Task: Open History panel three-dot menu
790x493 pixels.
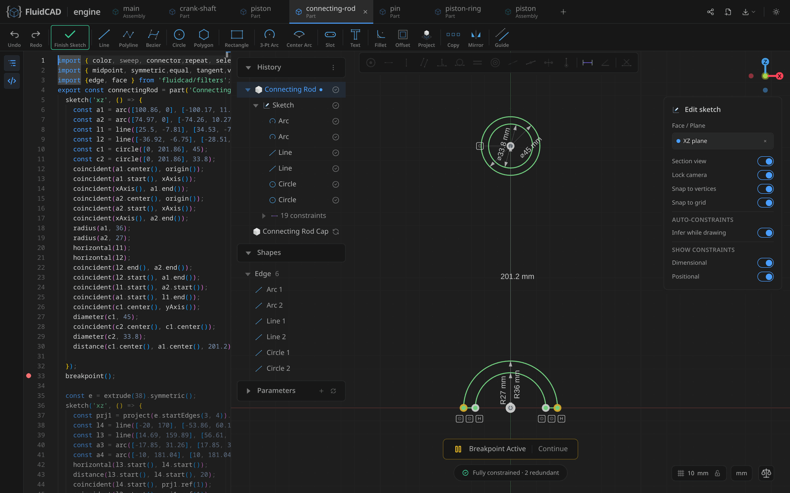Action: pos(333,68)
